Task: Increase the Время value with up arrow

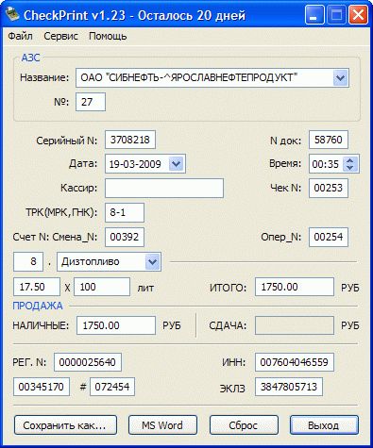Action: (x=349, y=160)
